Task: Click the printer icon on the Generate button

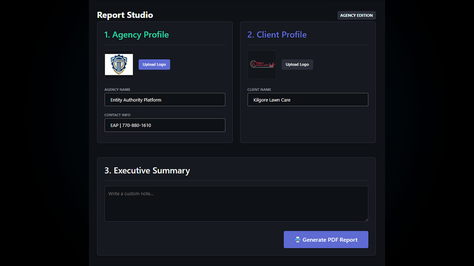Action: pyautogui.click(x=297, y=240)
